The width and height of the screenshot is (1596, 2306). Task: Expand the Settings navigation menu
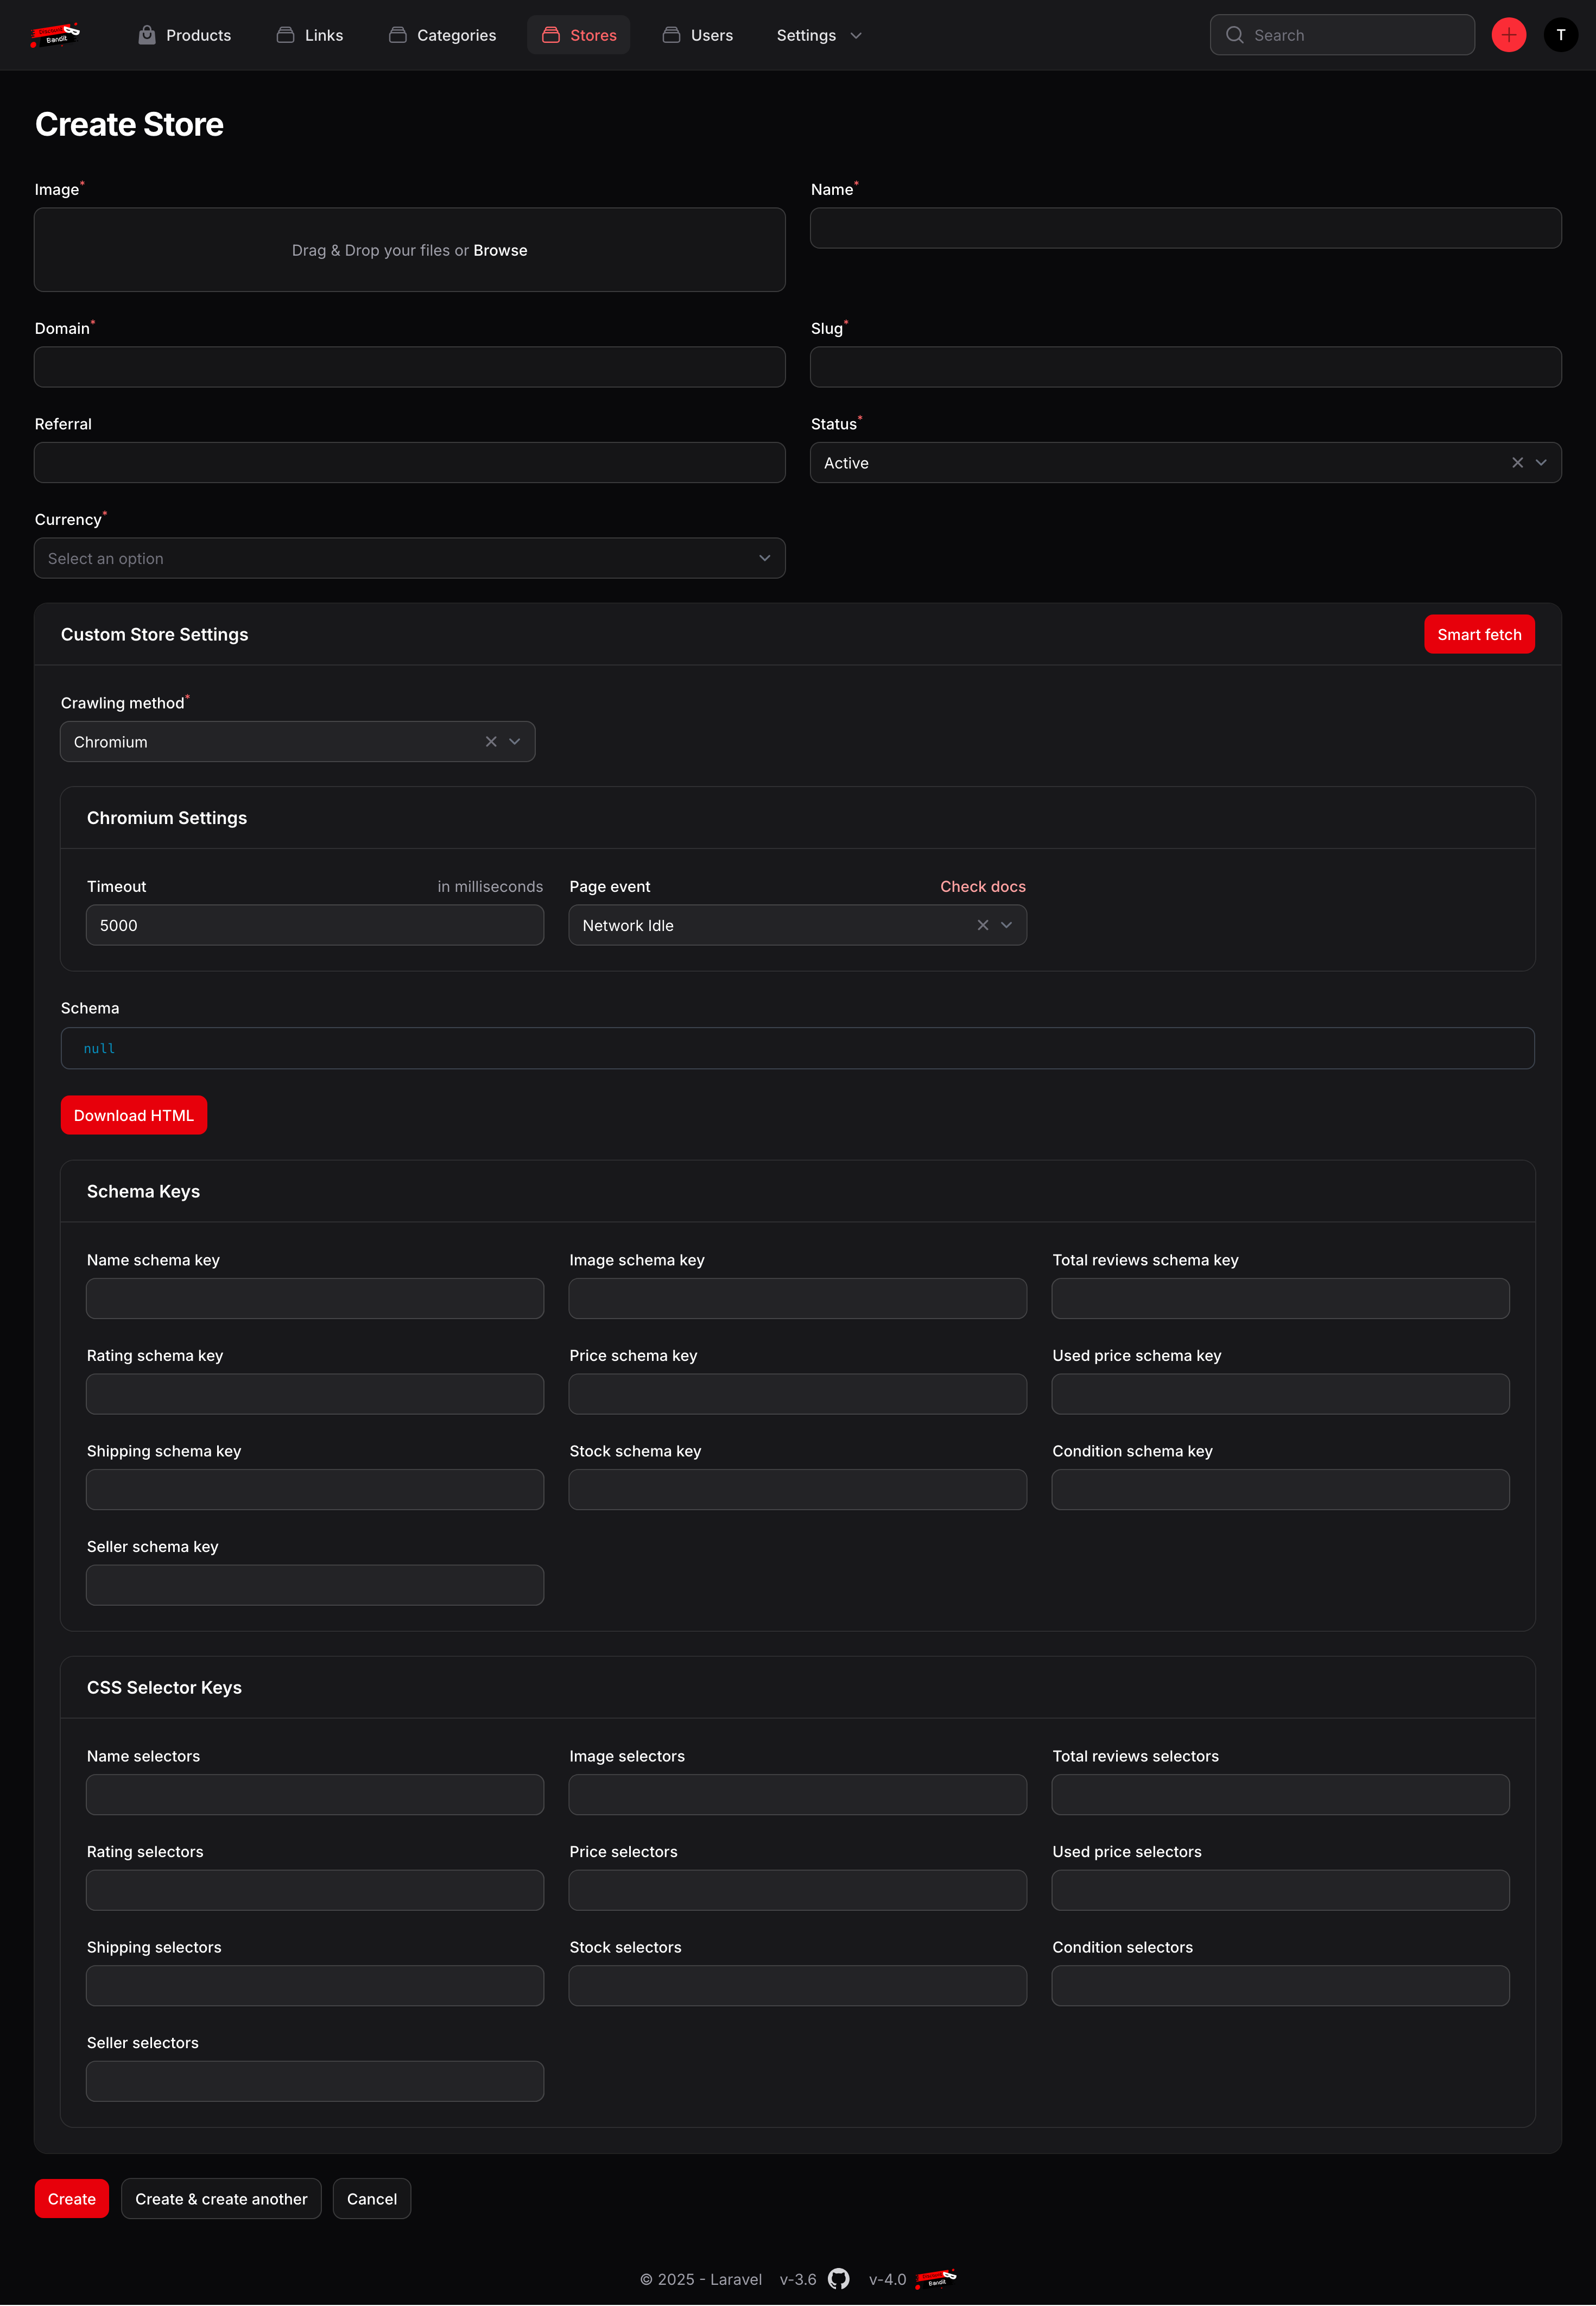819,35
